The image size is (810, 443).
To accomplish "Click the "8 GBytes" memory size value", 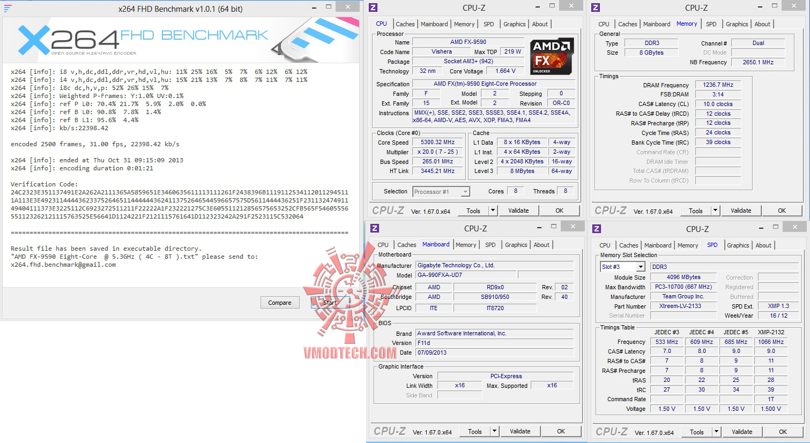I will (651, 52).
